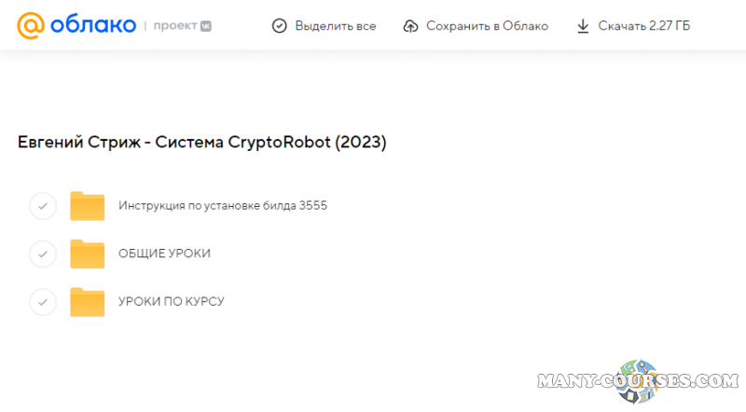The image size is (746, 412).
Task: Open ОБЩИЕ УРОКИ by its name
Action: (164, 254)
